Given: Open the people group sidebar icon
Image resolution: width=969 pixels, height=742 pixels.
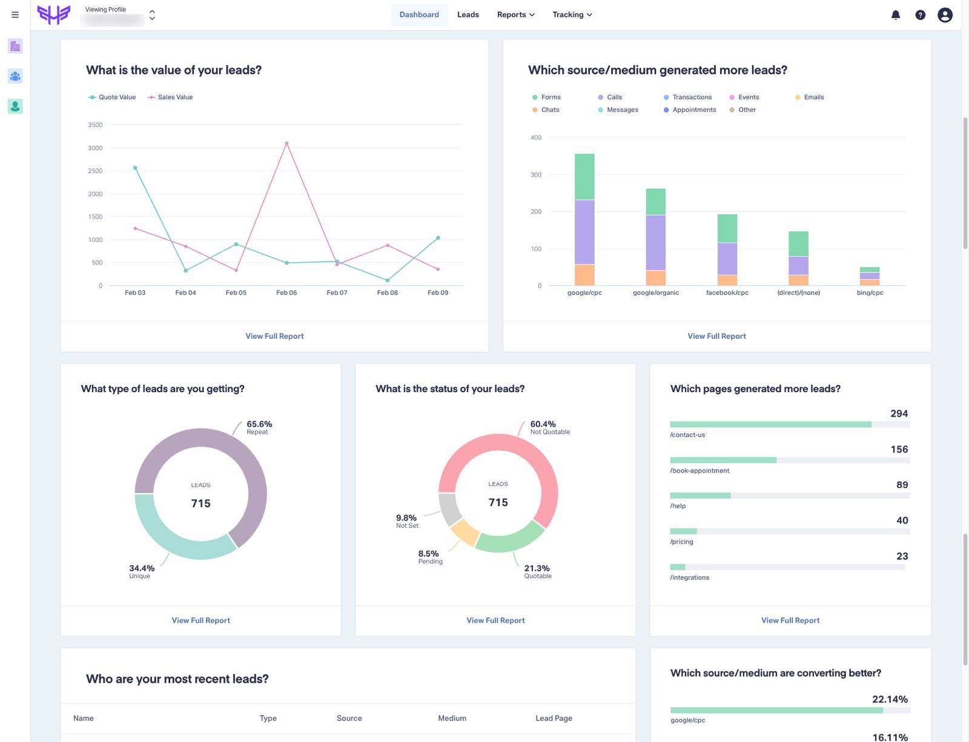Looking at the screenshot, I should point(15,76).
